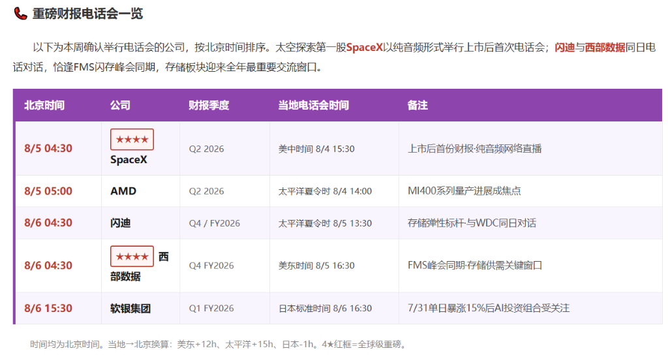Click the note MI400系列量产进展成焦点
The image size is (668, 357).
464,191
